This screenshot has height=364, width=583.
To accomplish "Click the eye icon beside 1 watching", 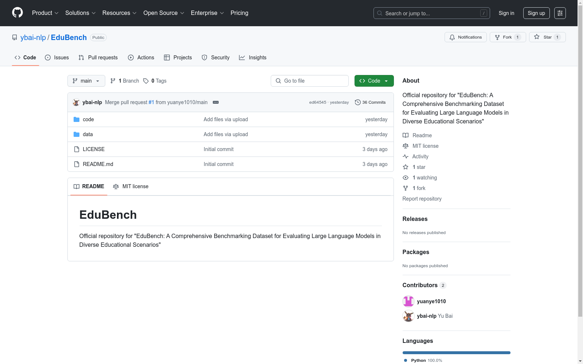I will 406,178.
